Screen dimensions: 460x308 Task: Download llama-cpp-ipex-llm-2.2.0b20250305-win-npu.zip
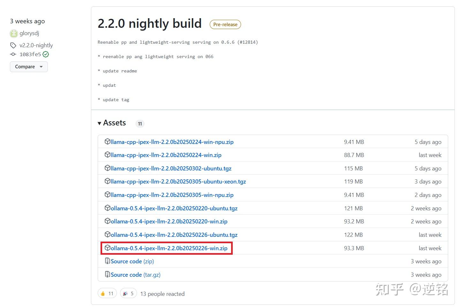coord(172,195)
